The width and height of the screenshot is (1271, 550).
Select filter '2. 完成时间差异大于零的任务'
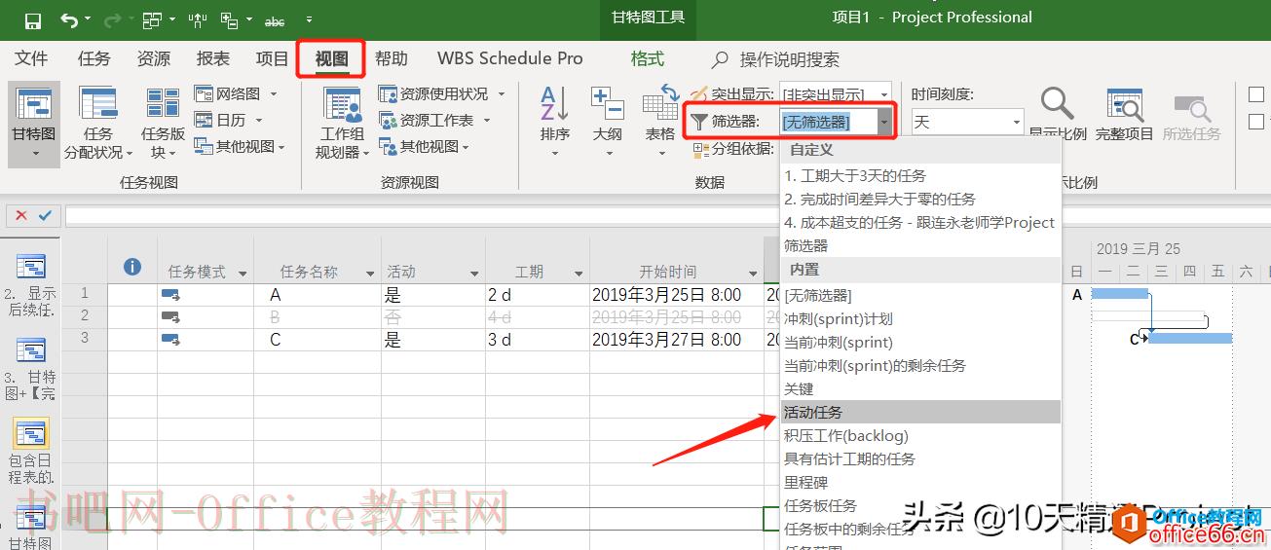click(920, 199)
